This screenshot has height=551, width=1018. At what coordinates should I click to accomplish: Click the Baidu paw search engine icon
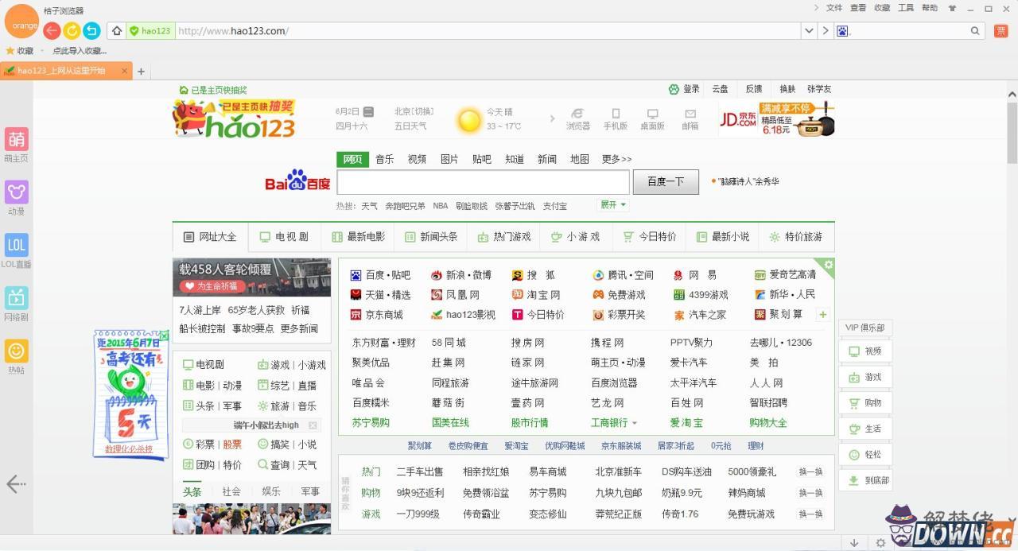coord(843,31)
